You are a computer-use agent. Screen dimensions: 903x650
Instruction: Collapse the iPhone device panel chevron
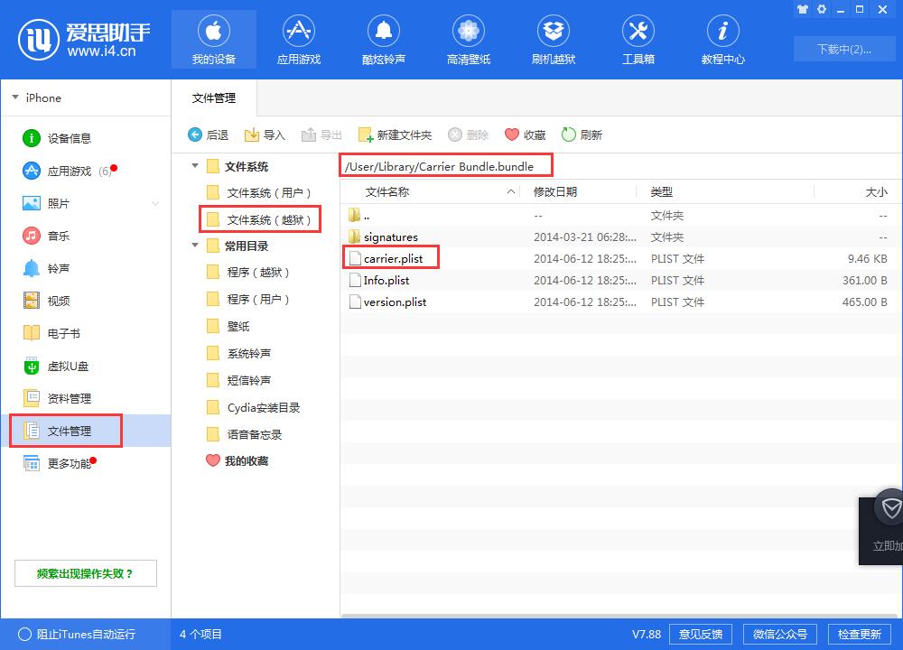point(14,97)
